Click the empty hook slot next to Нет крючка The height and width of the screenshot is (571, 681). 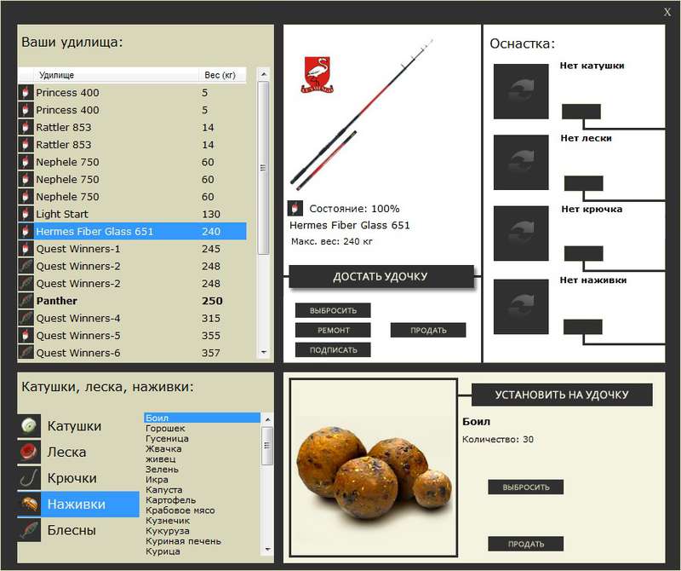click(x=521, y=234)
